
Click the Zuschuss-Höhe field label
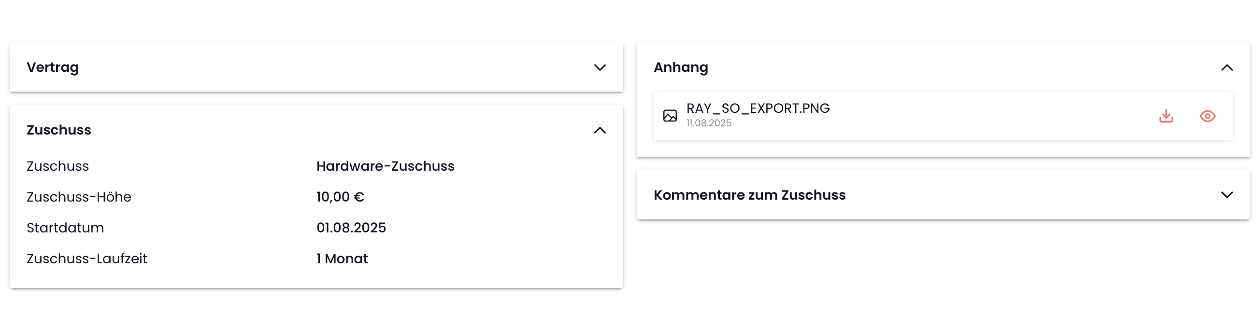(x=79, y=197)
